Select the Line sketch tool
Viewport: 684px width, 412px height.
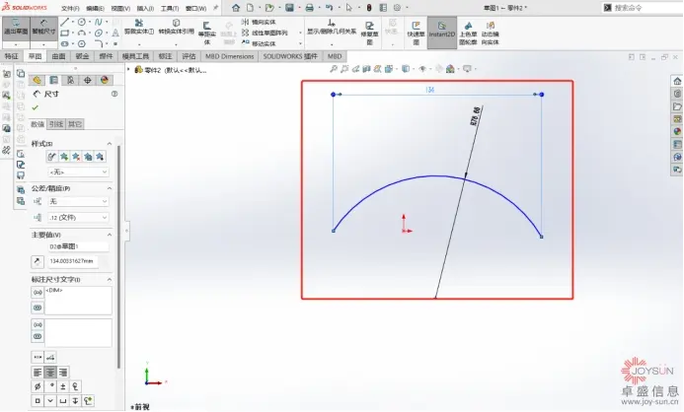click(64, 22)
